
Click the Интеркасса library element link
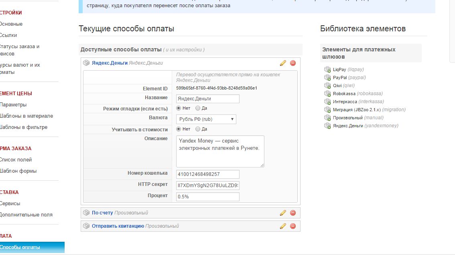tap(345, 102)
